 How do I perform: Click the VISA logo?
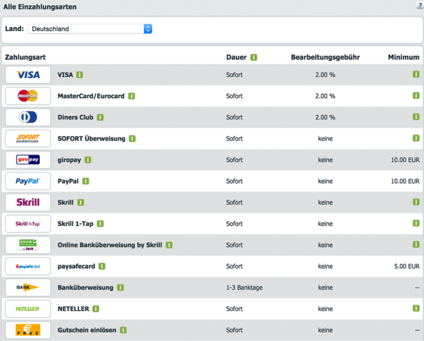(x=28, y=74)
